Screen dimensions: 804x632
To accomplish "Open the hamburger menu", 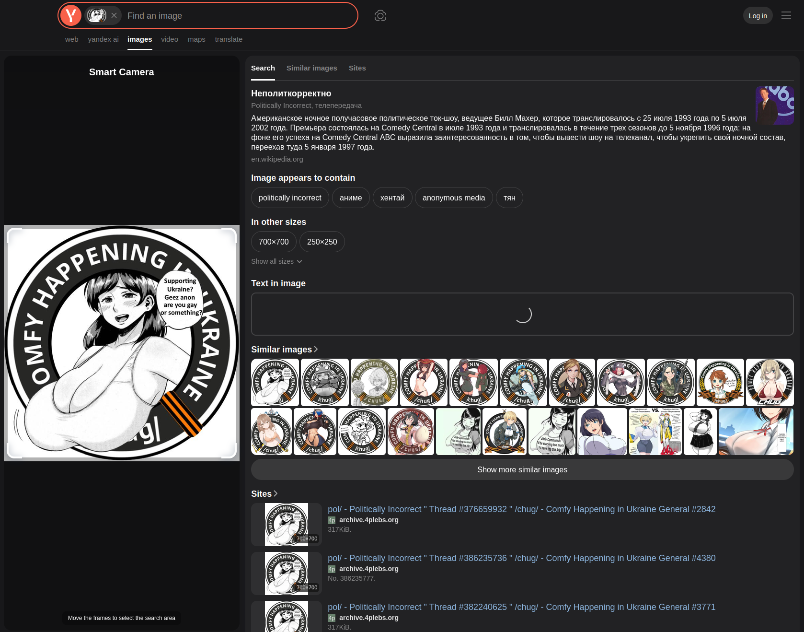I will 786,15.
